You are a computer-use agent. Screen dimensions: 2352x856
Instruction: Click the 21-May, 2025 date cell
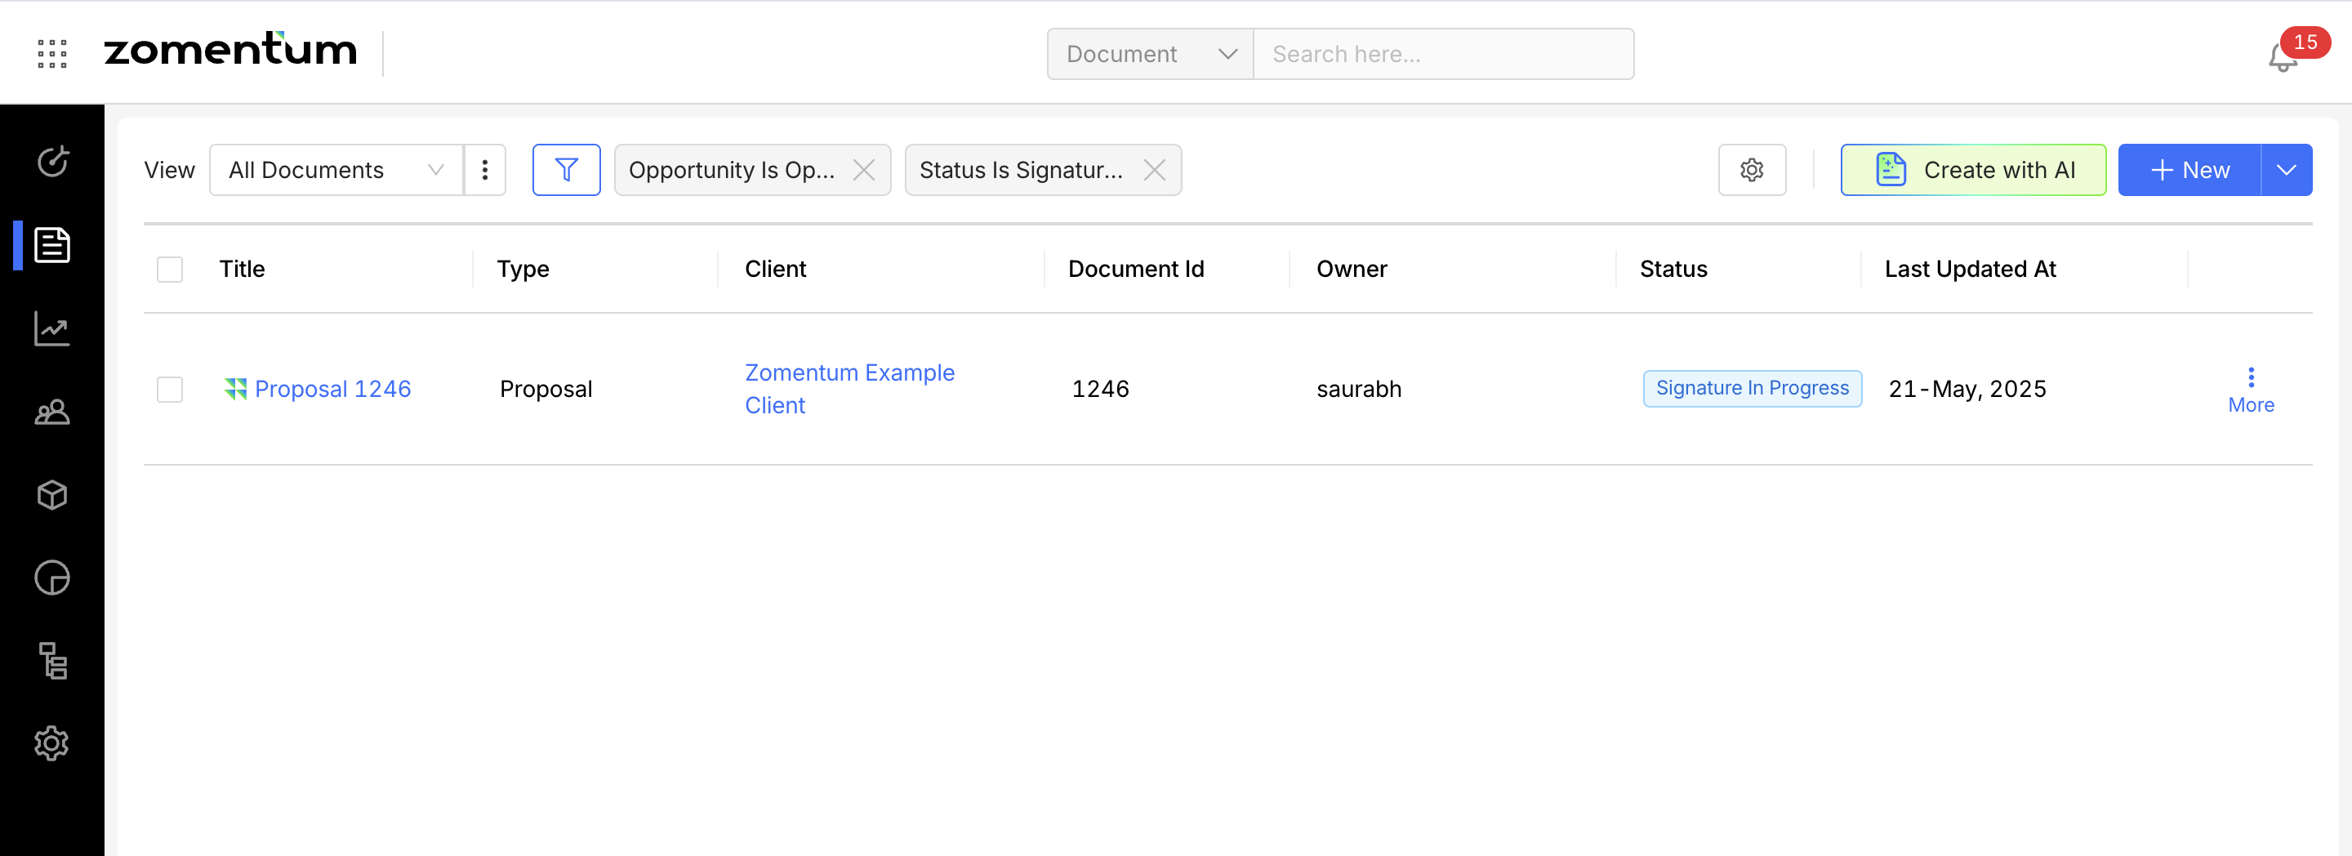(x=1967, y=389)
